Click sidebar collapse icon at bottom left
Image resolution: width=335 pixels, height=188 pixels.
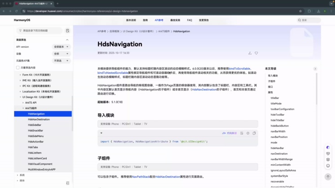tap(67, 183)
